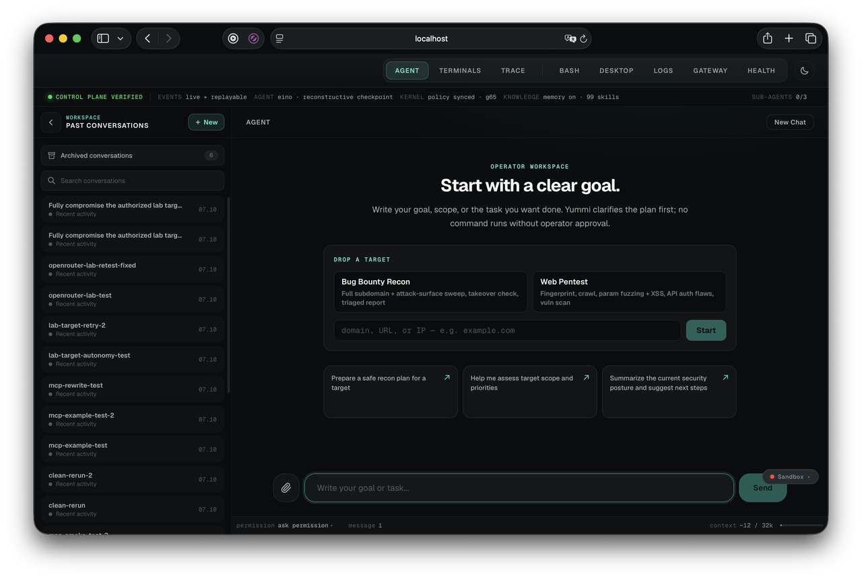This screenshot has height=579, width=862.
Task: Click the magnifier icon in conversation search
Action: [x=52, y=180]
